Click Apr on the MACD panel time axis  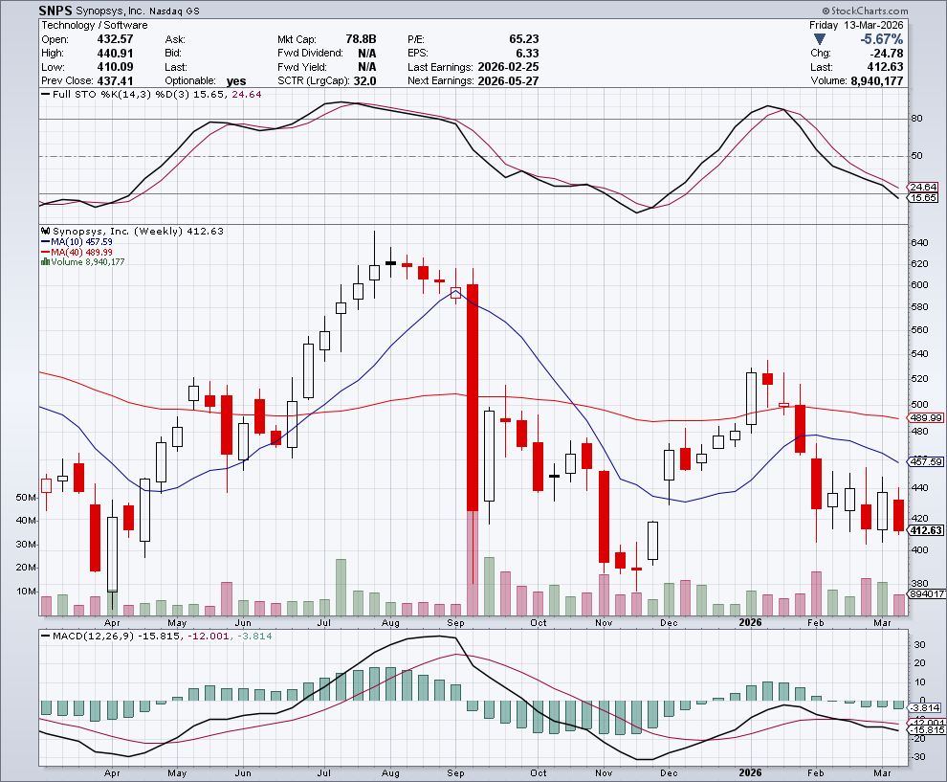pos(112,773)
